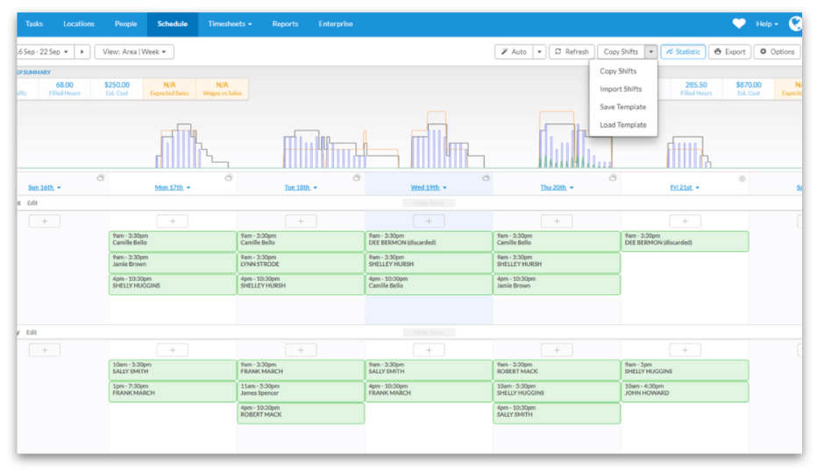
Task: Open the Export button with printer icon
Action: pos(729,52)
